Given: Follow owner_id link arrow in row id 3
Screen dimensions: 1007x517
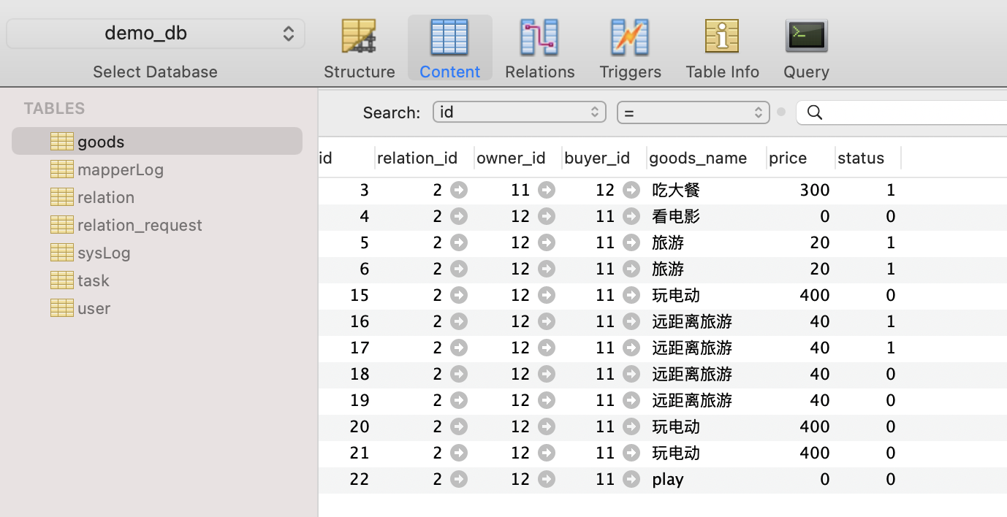Looking at the screenshot, I should pyautogui.click(x=547, y=191).
